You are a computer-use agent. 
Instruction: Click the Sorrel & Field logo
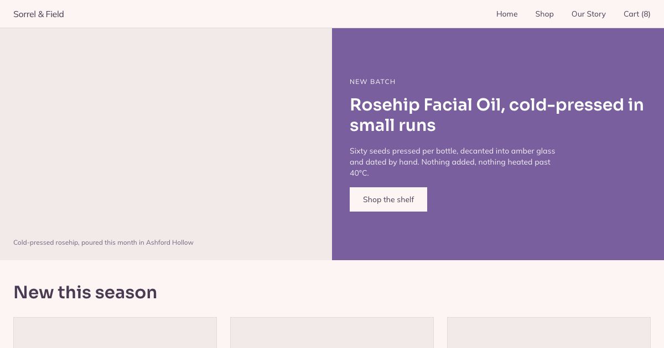point(39,14)
